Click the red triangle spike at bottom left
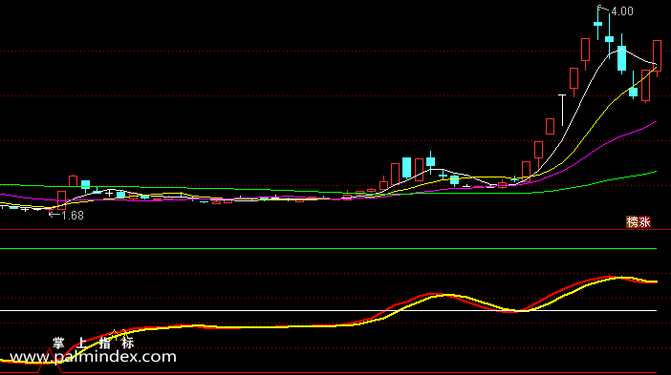671x375 pixels. pyautogui.click(x=50, y=360)
